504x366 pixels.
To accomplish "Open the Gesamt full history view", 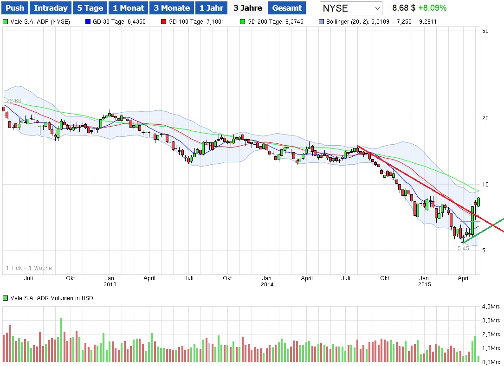I will point(287,8).
